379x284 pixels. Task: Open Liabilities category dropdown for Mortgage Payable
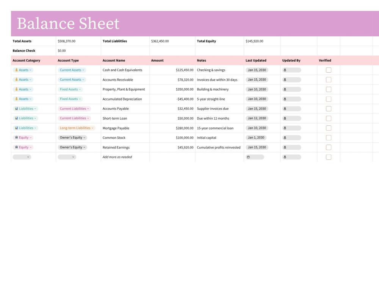point(25,128)
